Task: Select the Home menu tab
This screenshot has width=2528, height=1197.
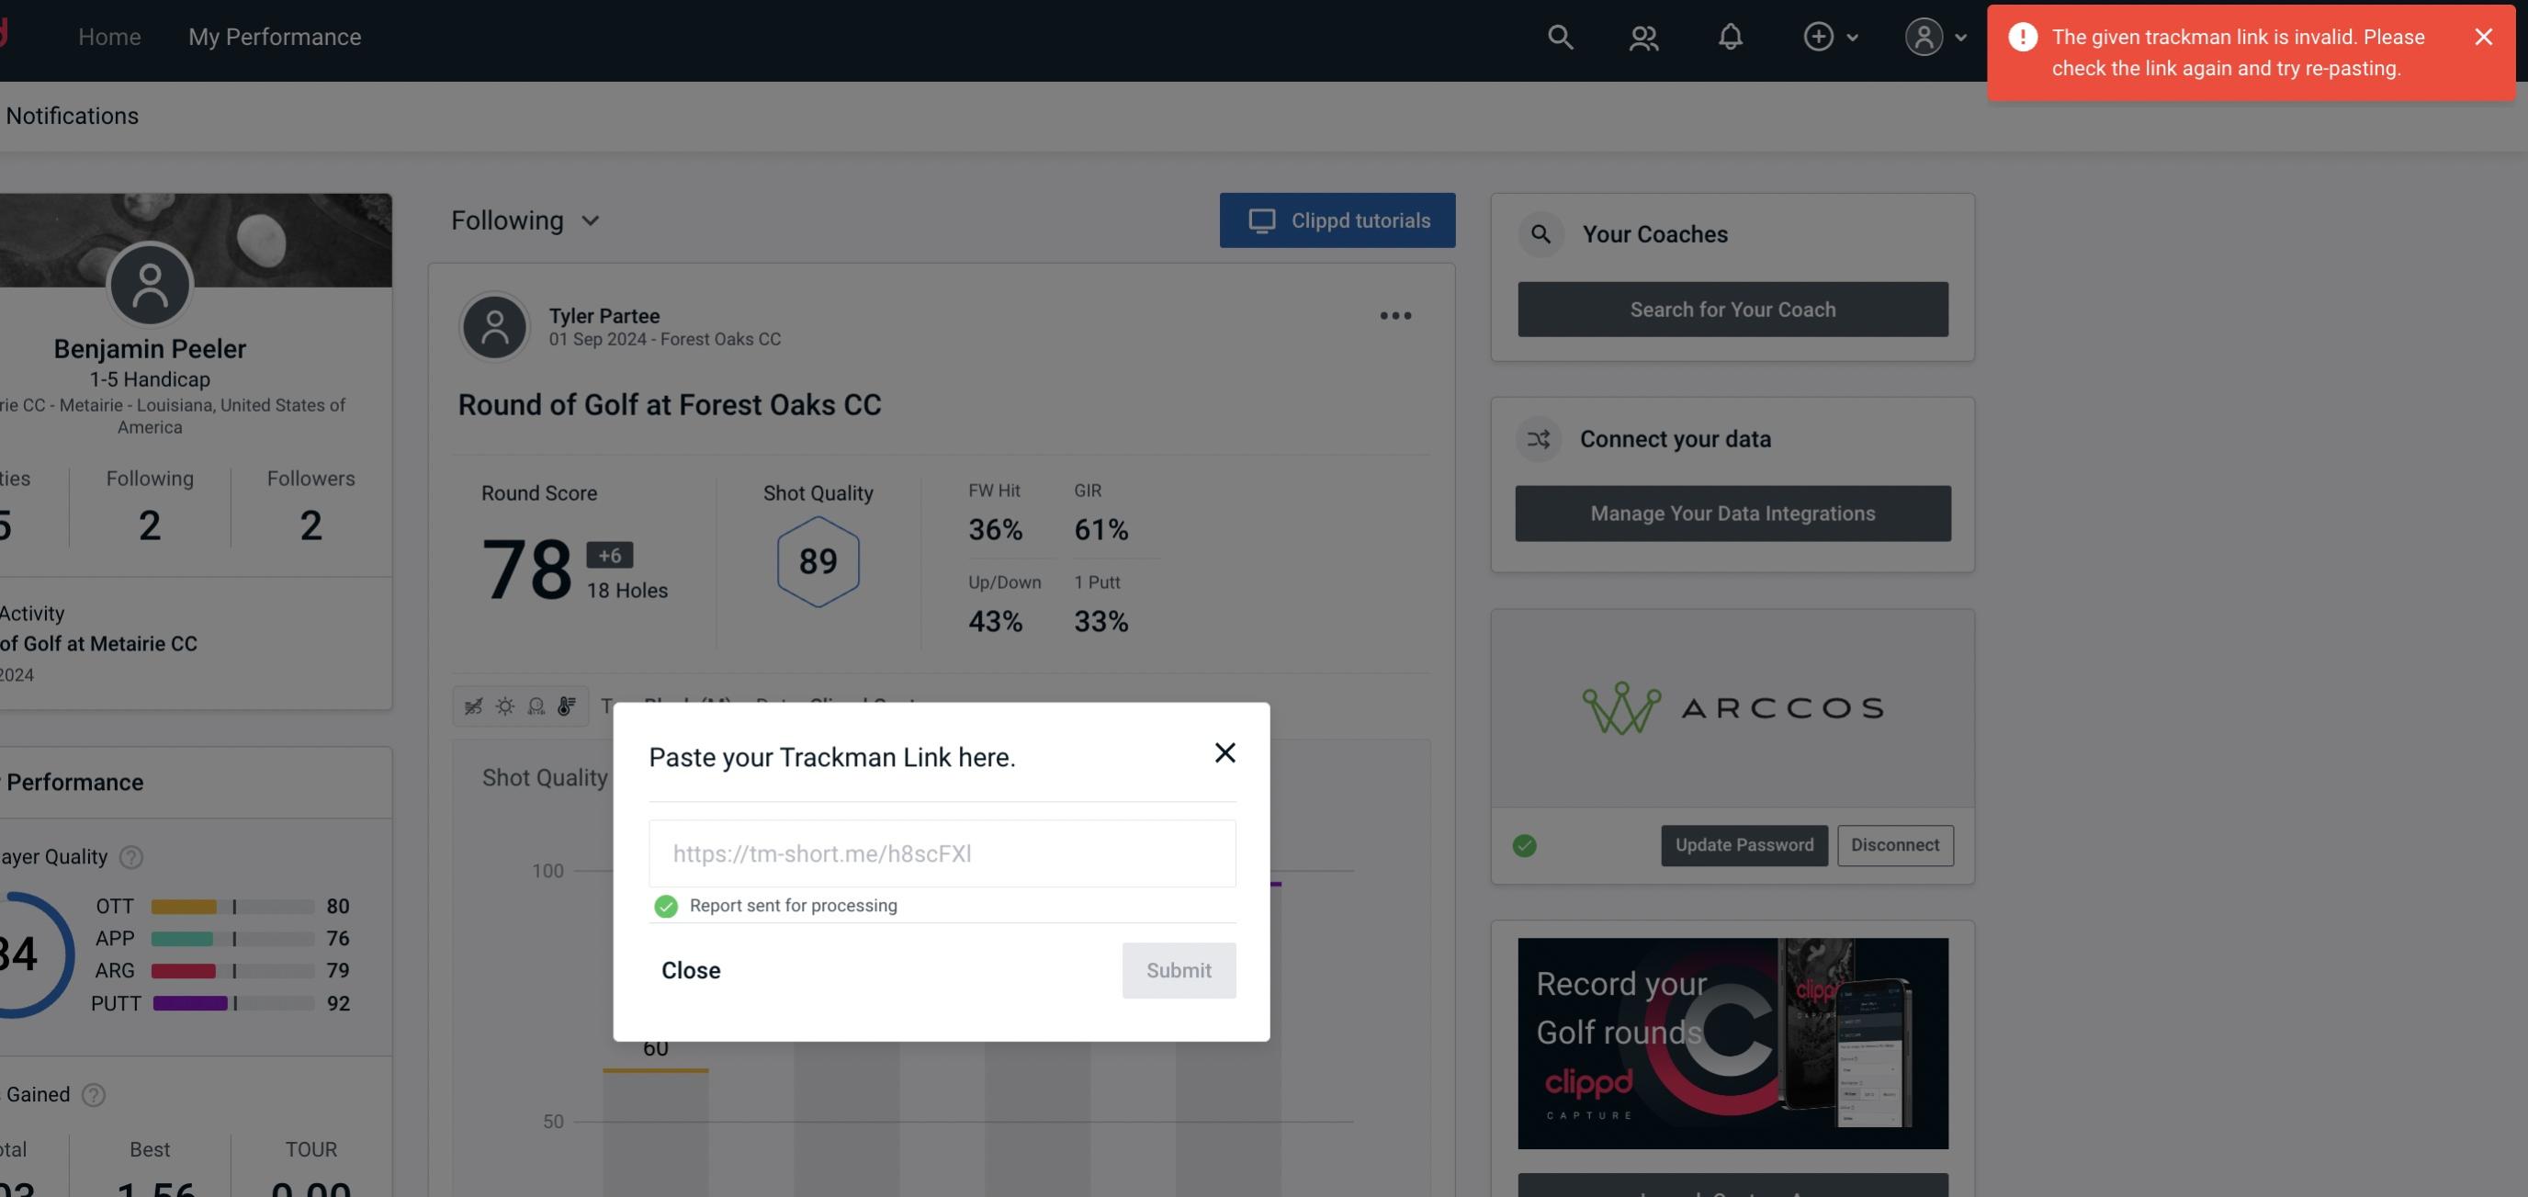Action: 108,34
